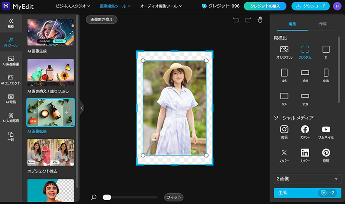
Task: Click the zoom slider handle
Action: [x=107, y=197]
